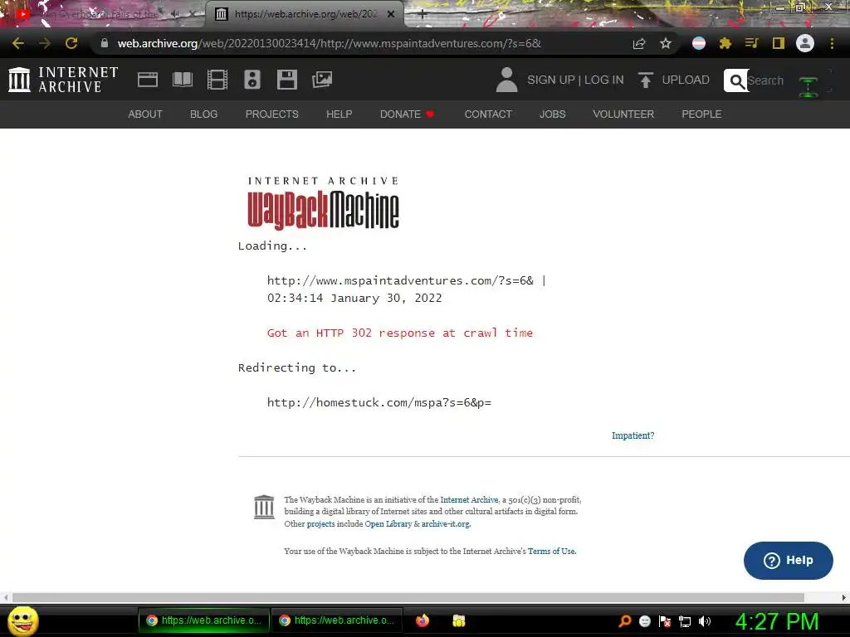Click the archive-it.org link
The width and height of the screenshot is (850, 637).
point(446,524)
